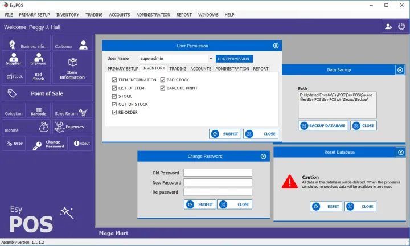This screenshot has width=410, height=246.
Task: Focus the Old Password field
Action: click(x=218, y=173)
